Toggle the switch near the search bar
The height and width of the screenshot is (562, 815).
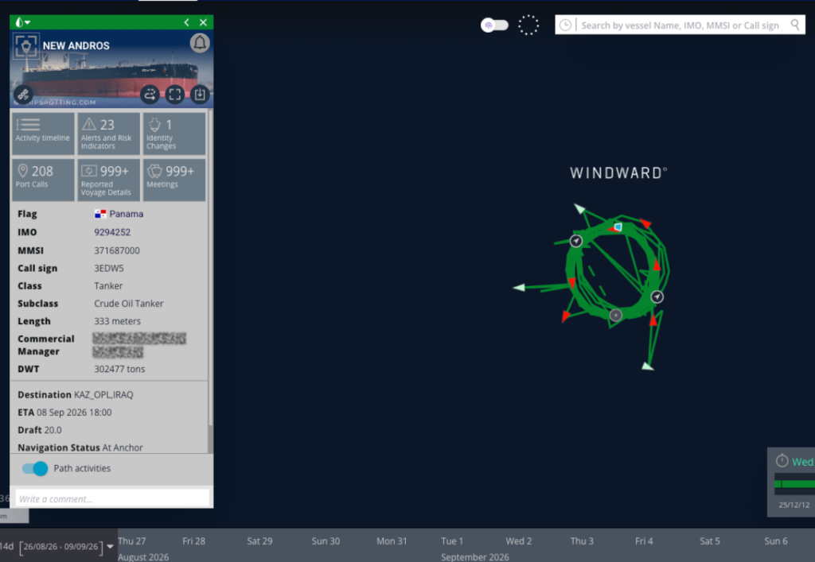coord(494,25)
